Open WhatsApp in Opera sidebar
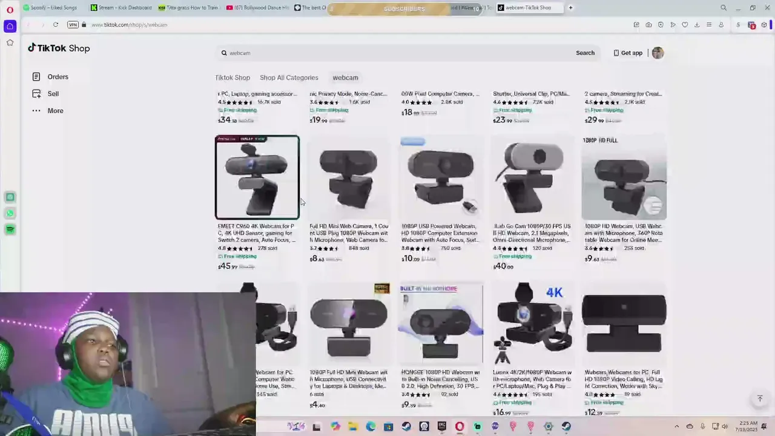The height and width of the screenshot is (436, 775). click(x=10, y=213)
